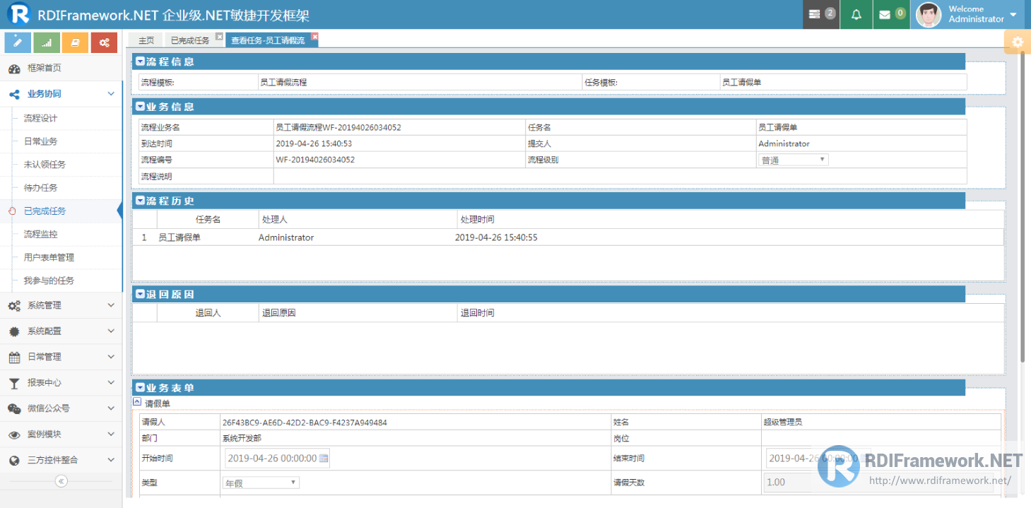Open the bell notifications

856,14
